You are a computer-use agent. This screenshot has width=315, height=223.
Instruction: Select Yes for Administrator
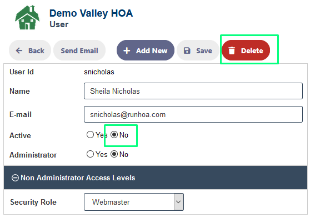tap(90, 154)
